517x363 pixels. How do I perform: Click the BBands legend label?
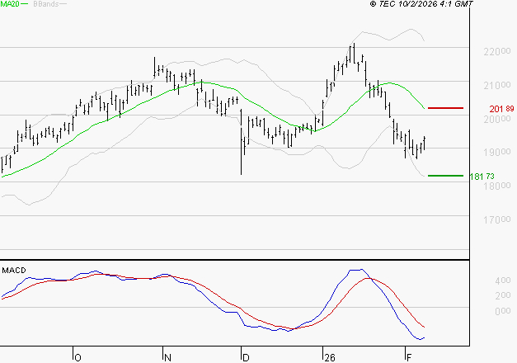tap(46, 4)
